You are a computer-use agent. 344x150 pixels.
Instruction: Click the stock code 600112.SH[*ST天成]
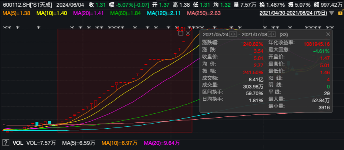click(28, 5)
